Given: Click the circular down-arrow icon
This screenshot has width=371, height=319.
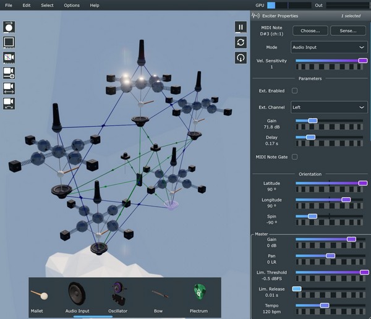Looking at the screenshot, I should coord(241,57).
